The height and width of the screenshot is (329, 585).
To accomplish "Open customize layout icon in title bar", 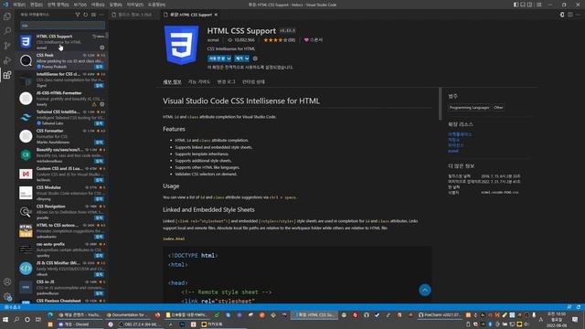I will pos(539,5).
